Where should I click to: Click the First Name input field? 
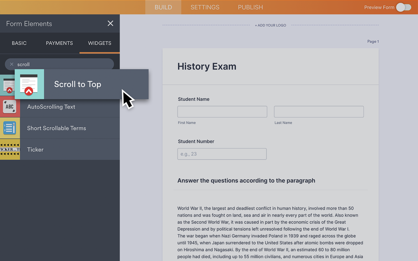pyautogui.click(x=222, y=112)
